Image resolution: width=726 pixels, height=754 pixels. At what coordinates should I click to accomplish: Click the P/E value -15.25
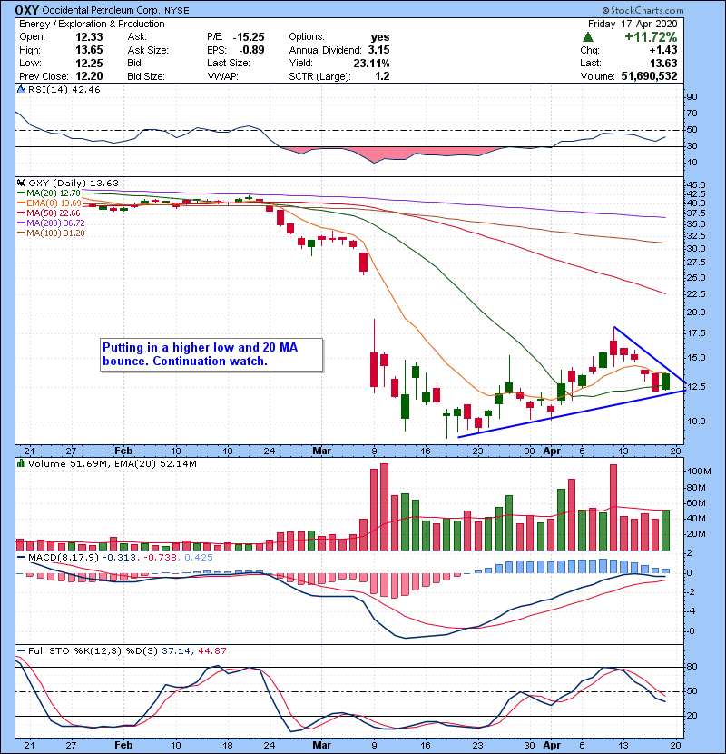[x=249, y=37]
